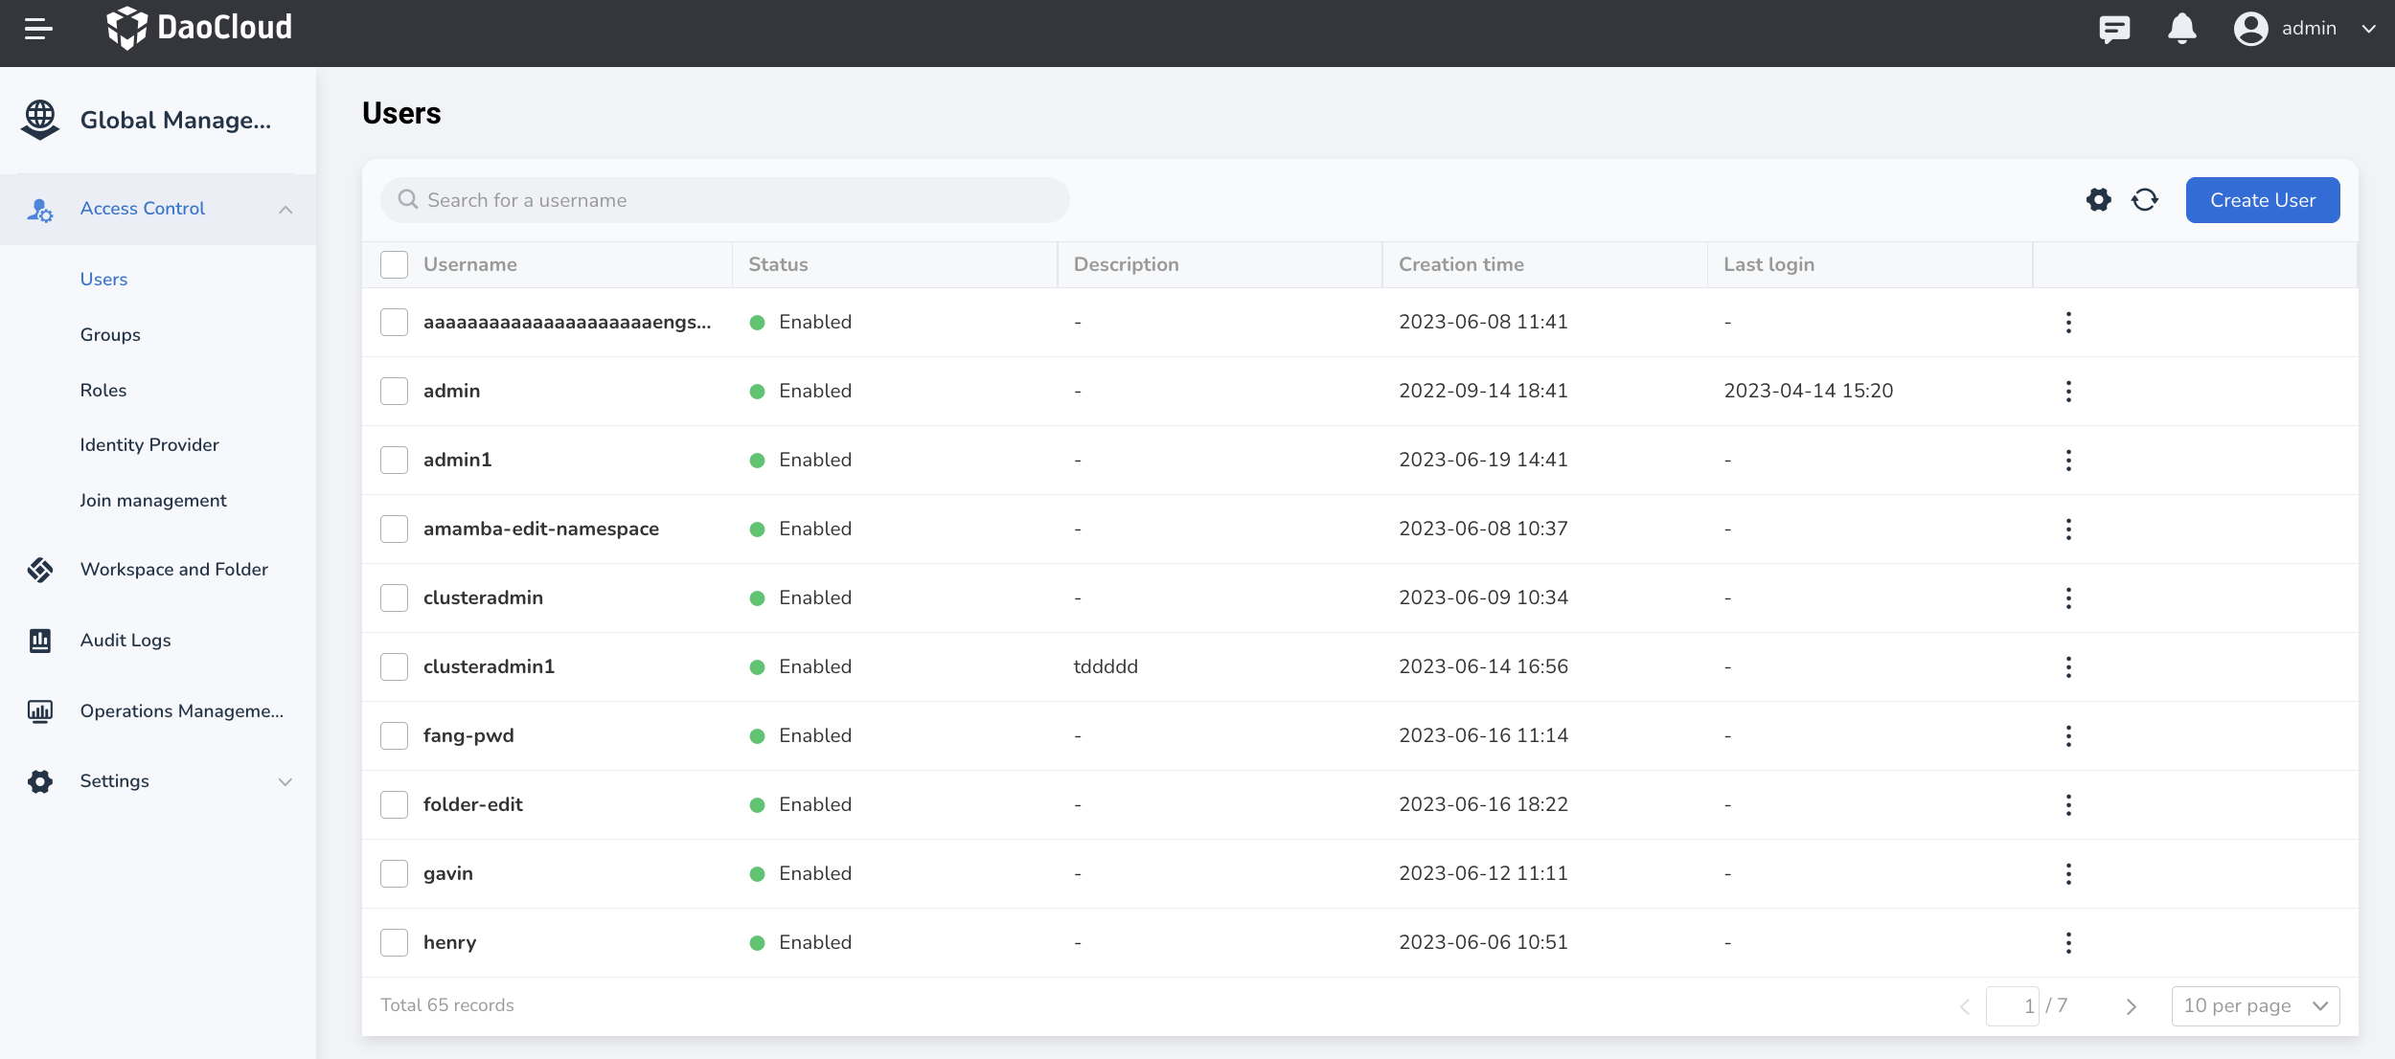Refresh the users list
The image size is (2395, 1059).
tap(2145, 200)
